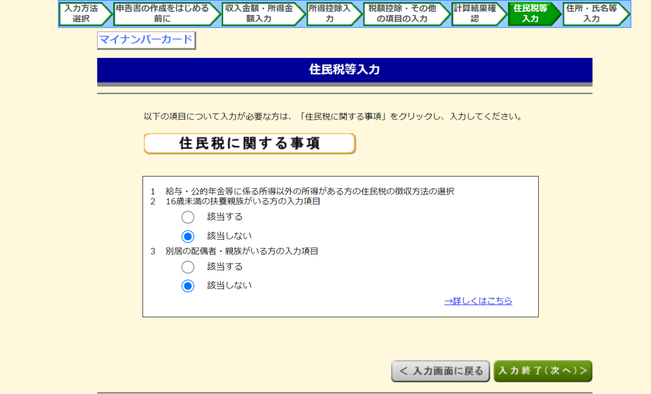Open 税額控除・その他の項目の入力 step
The width and height of the screenshot is (651, 394).
(406, 14)
